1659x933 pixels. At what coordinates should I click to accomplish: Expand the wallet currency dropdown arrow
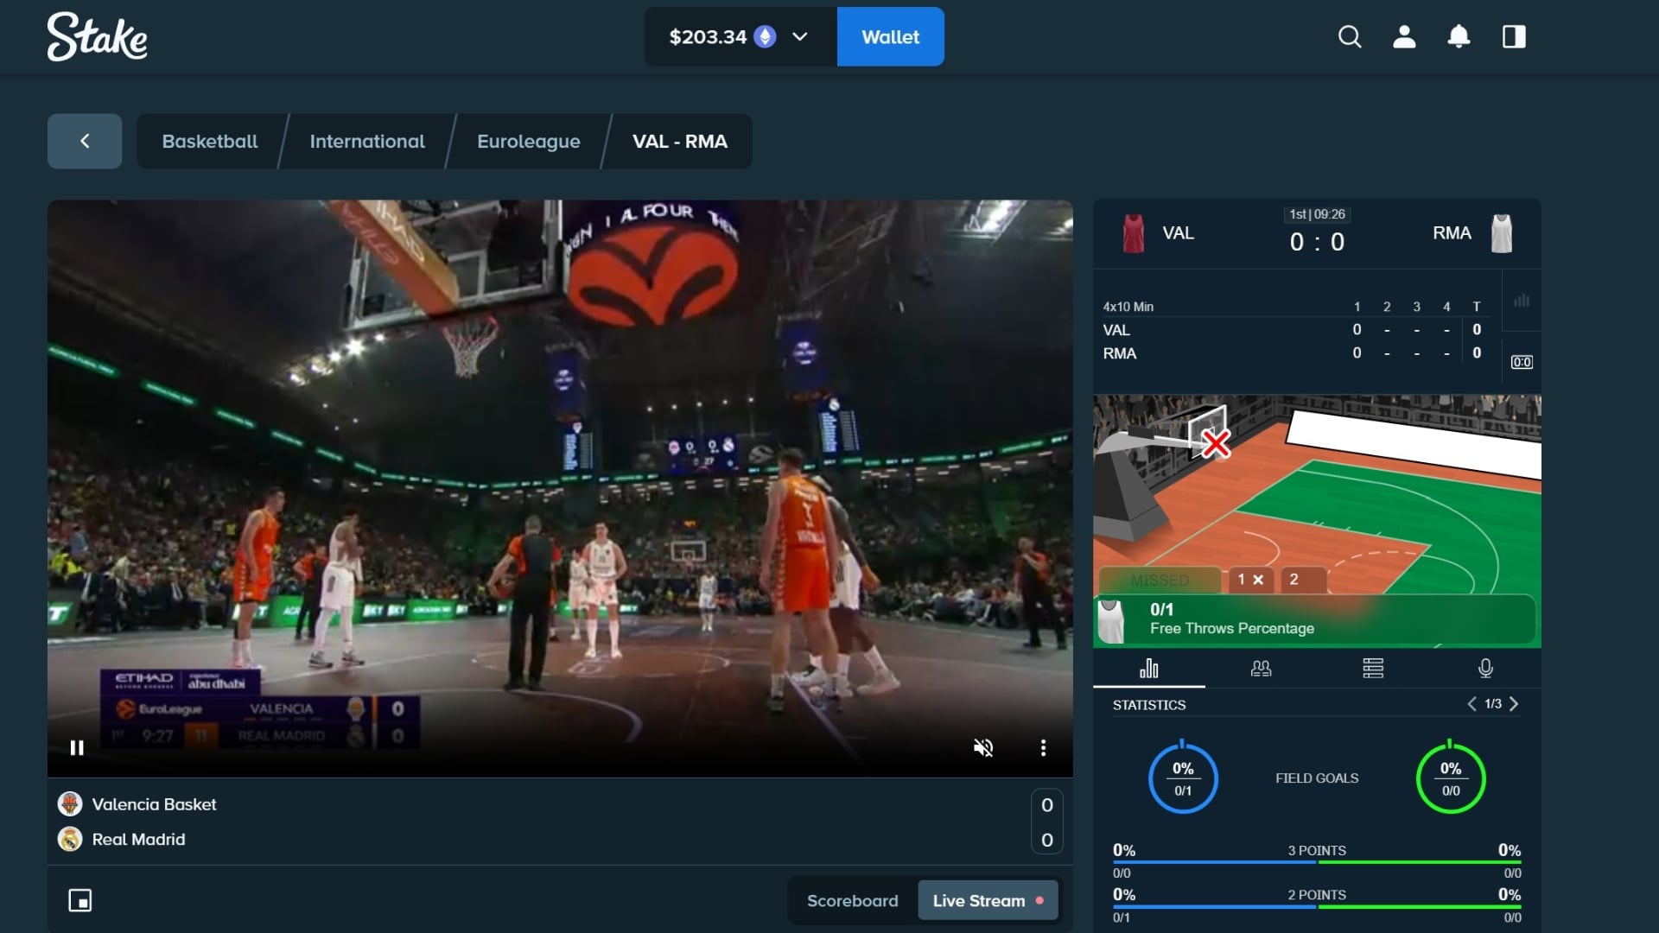pos(799,36)
